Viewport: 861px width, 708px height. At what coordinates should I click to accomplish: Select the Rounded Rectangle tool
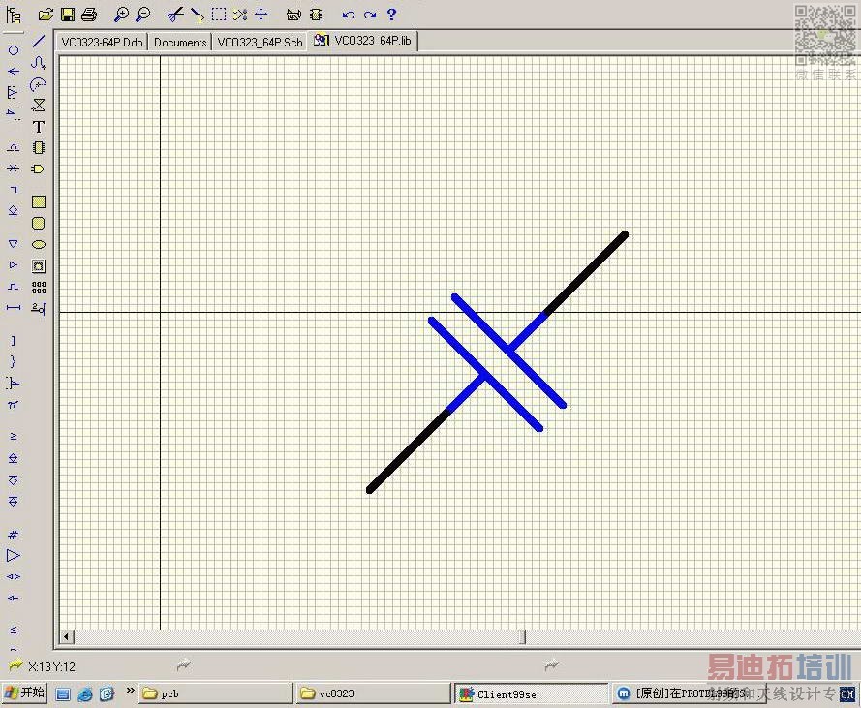tap(39, 224)
